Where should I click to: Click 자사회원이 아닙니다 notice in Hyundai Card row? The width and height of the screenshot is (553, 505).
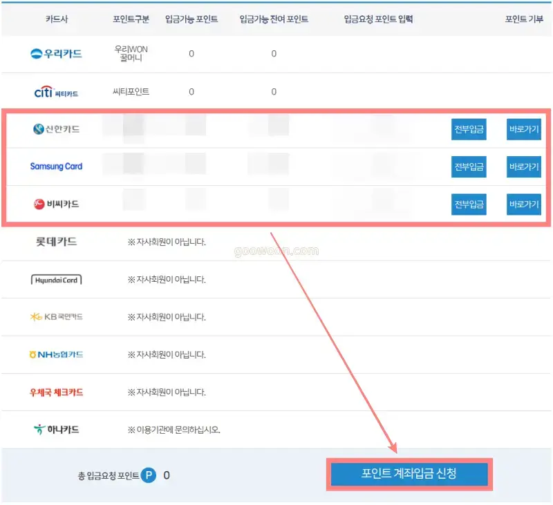click(167, 280)
